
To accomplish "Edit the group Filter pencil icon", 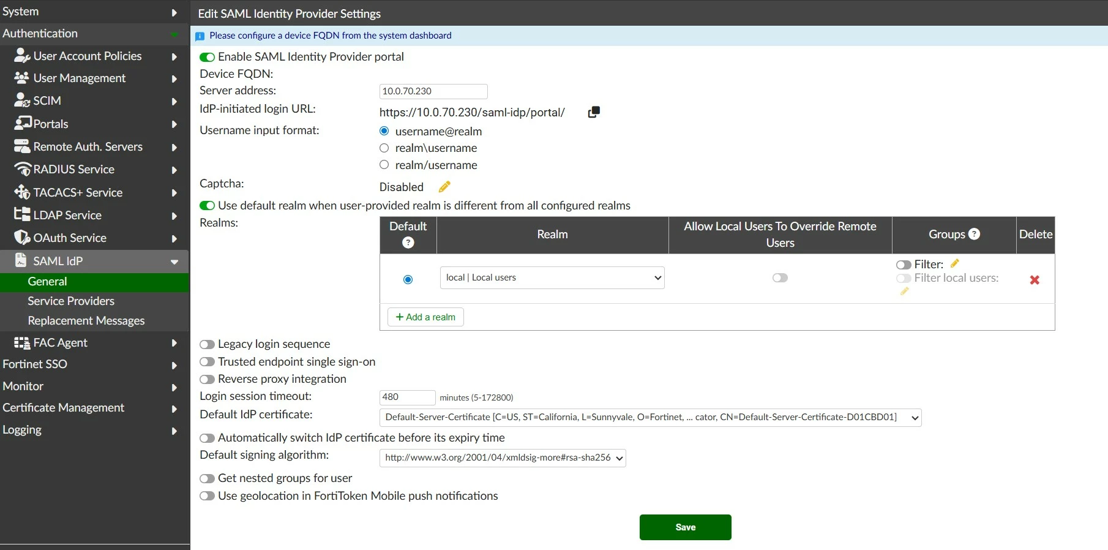I will 955,263.
